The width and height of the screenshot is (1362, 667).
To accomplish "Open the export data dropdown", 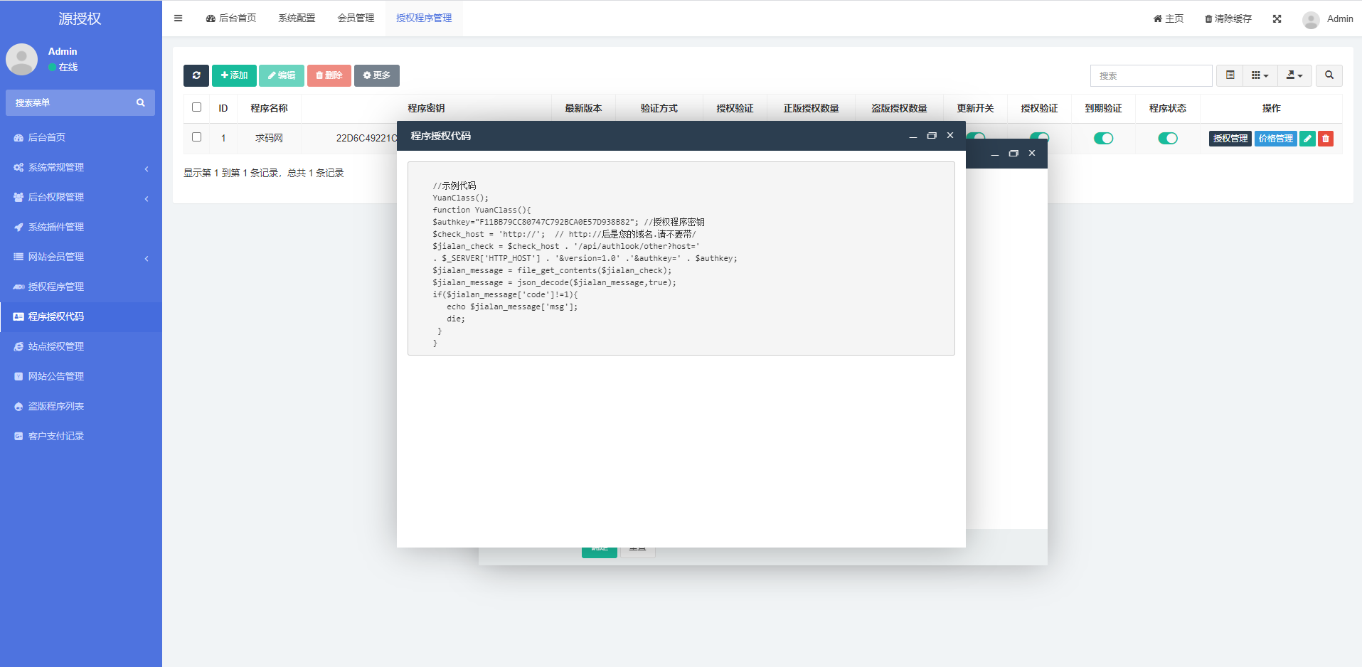I will pos(1294,75).
